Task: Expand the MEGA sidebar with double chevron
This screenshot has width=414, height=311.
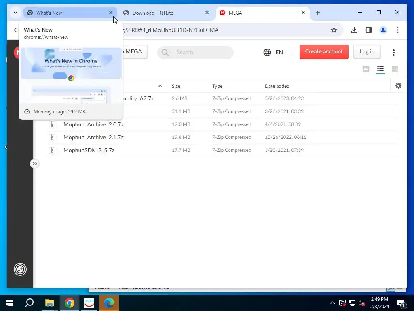Action: [x=35, y=164]
